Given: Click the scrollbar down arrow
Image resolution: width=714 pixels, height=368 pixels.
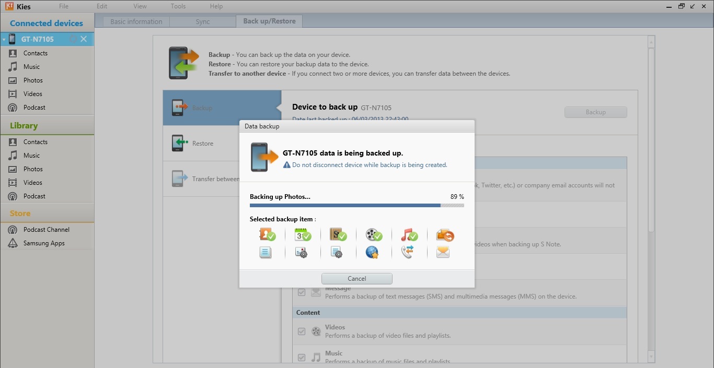Looking at the screenshot, I should click(651, 357).
